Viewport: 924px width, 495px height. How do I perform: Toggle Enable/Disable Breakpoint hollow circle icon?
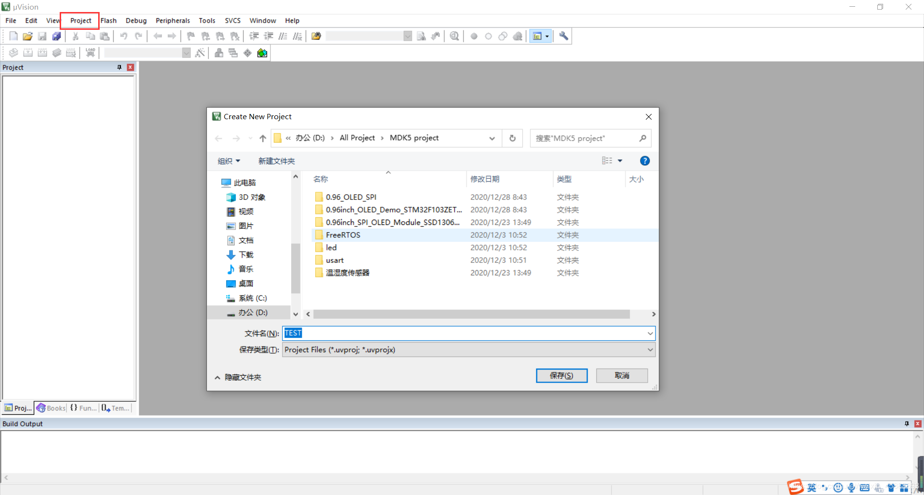pyautogui.click(x=488, y=36)
